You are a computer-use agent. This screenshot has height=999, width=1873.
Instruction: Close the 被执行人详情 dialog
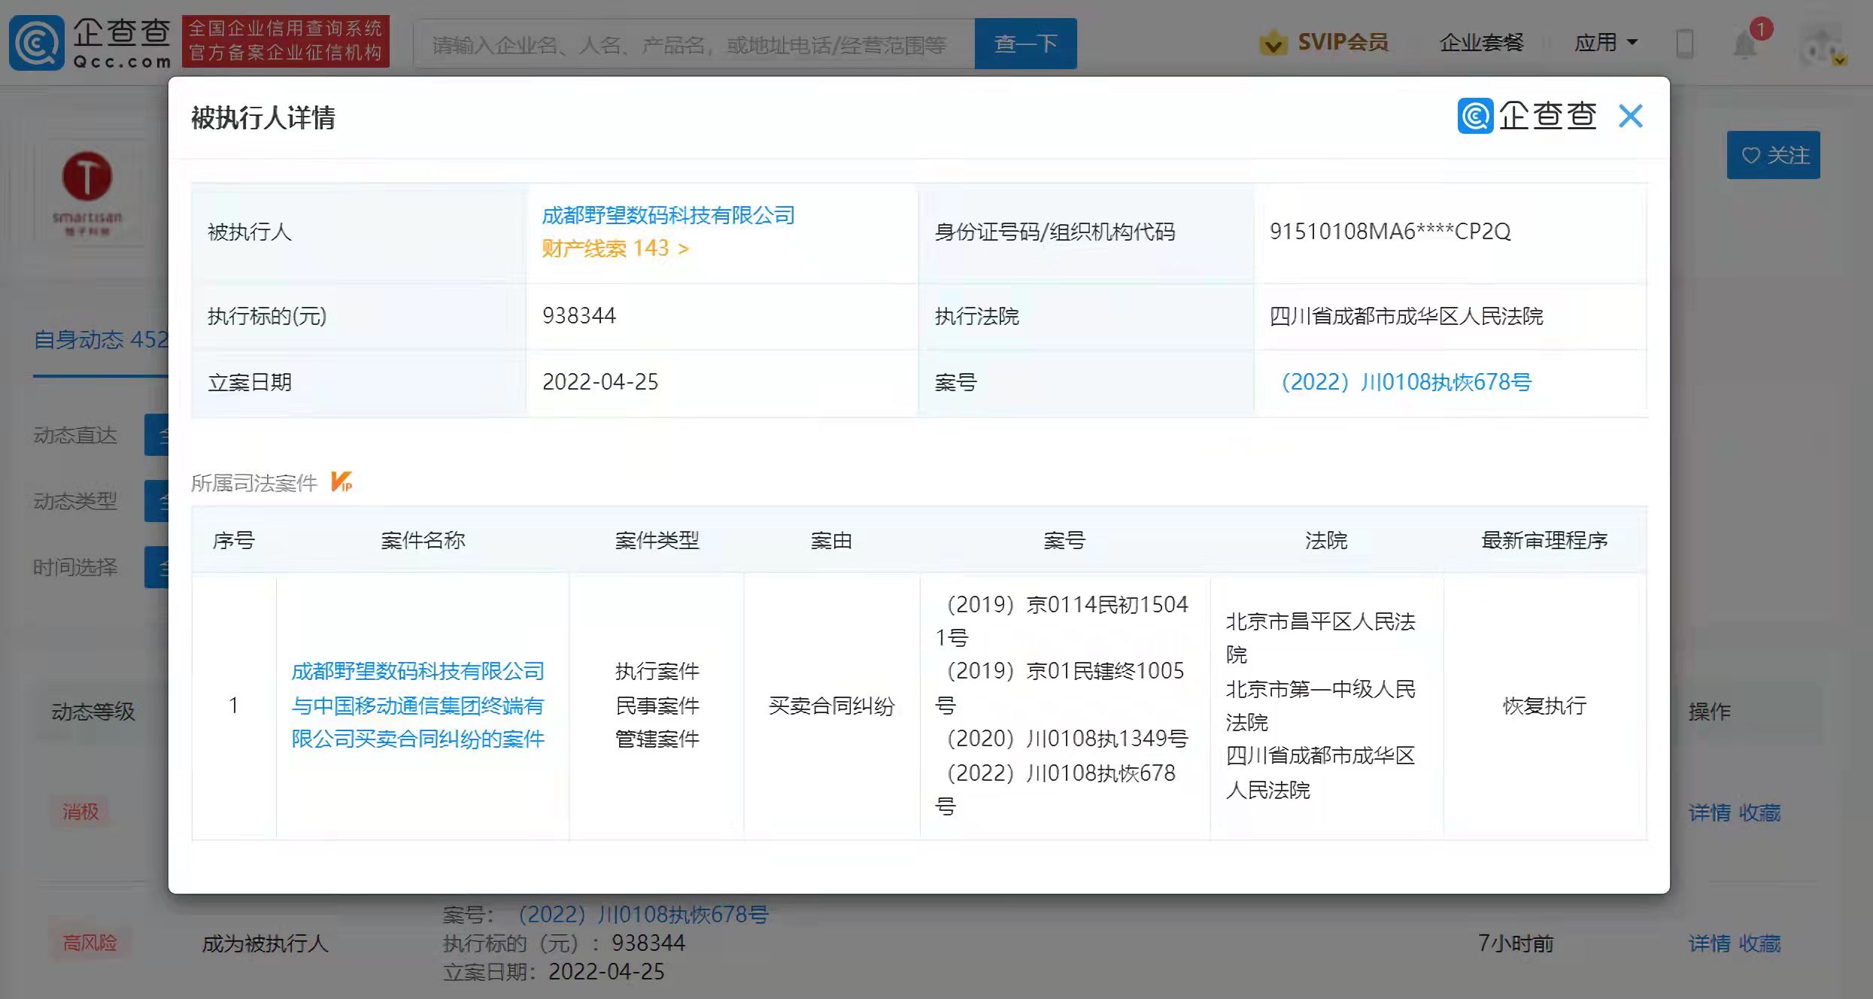1631,116
